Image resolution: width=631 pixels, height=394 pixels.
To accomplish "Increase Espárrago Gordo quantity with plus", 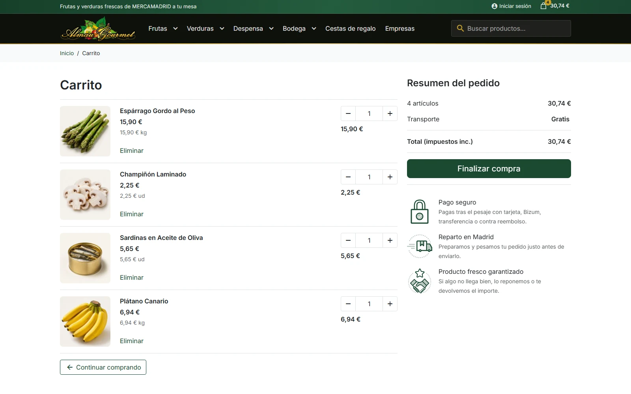I will click(390, 113).
